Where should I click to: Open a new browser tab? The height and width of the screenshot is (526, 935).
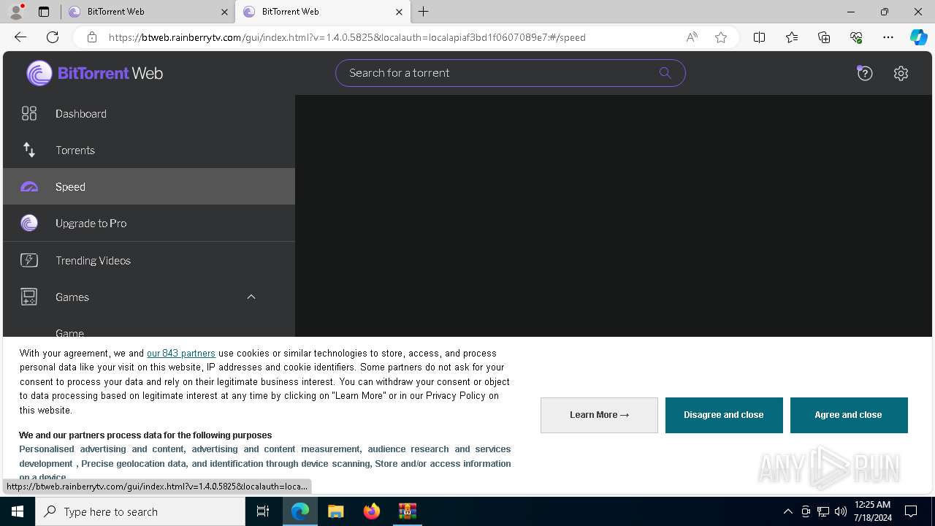click(424, 12)
